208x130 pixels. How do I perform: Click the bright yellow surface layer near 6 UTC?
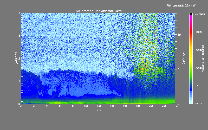click(57, 103)
